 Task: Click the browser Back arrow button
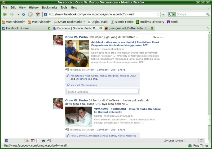pos(5,14)
